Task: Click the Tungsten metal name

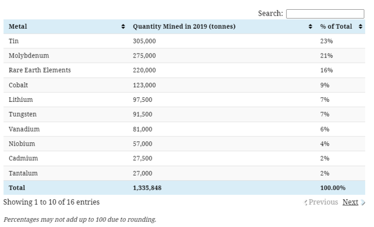Action: pyautogui.click(x=22, y=114)
